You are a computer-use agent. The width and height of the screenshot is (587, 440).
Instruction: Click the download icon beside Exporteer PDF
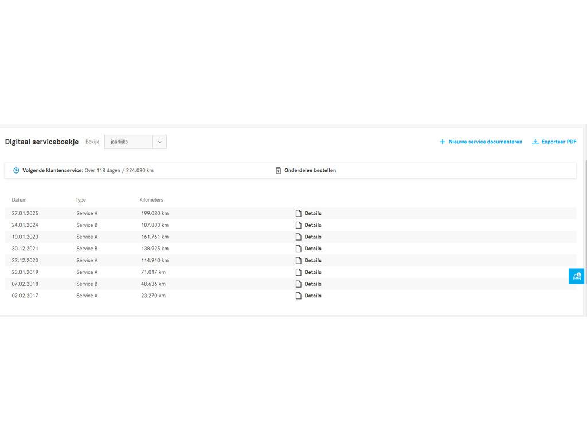tap(535, 142)
